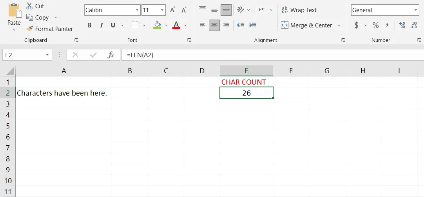This screenshot has height=197, width=424.
Task: Open Clipboard pane dialog launcher
Action: (76, 40)
